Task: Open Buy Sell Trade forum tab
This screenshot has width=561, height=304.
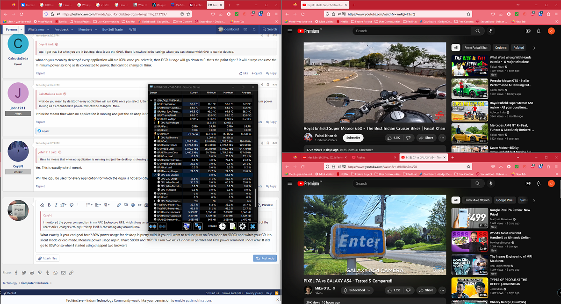Action: click(x=113, y=29)
